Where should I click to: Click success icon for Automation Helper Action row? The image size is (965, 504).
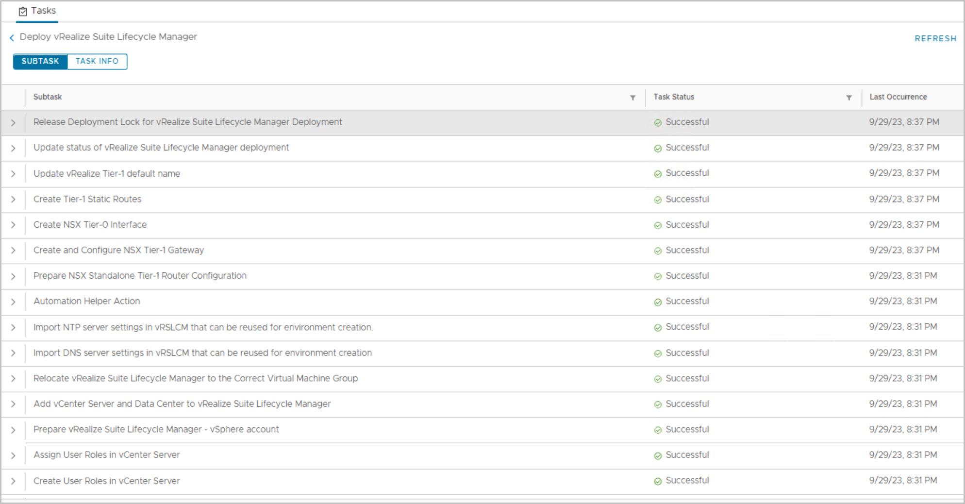tap(658, 302)
